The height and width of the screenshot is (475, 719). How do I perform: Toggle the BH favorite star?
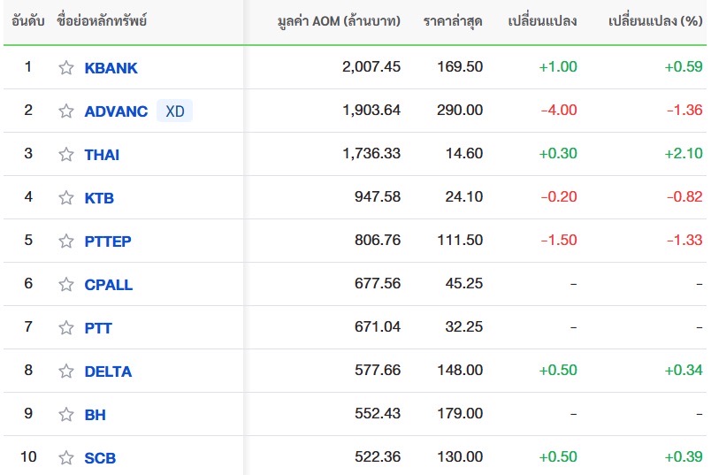coord(66,415)
